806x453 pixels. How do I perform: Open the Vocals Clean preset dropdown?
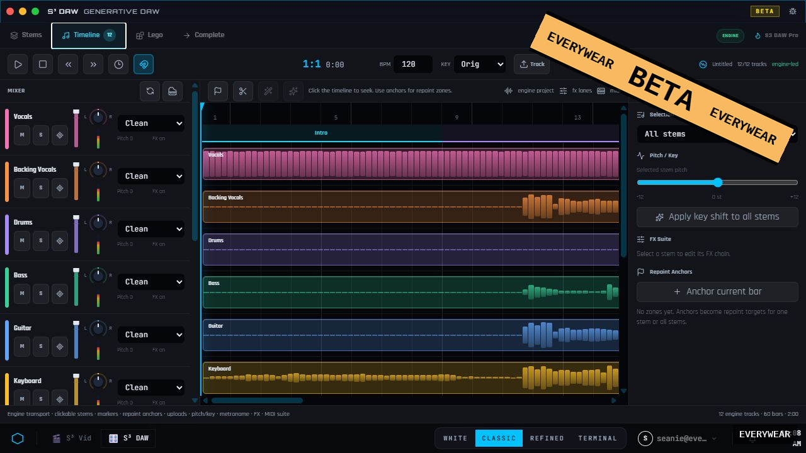pyautogui.click(x=151, y=123)
